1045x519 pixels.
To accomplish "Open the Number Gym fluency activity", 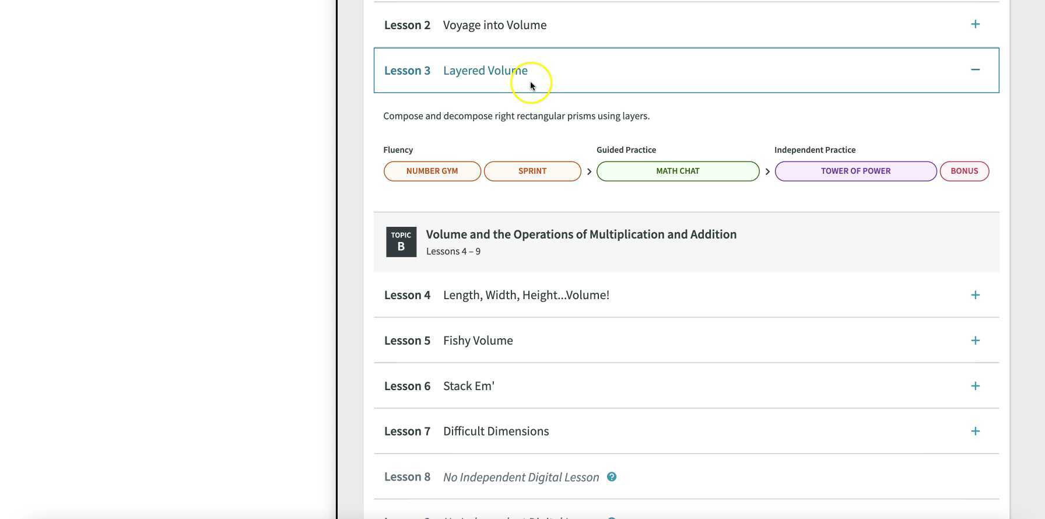I will point(432,171).
